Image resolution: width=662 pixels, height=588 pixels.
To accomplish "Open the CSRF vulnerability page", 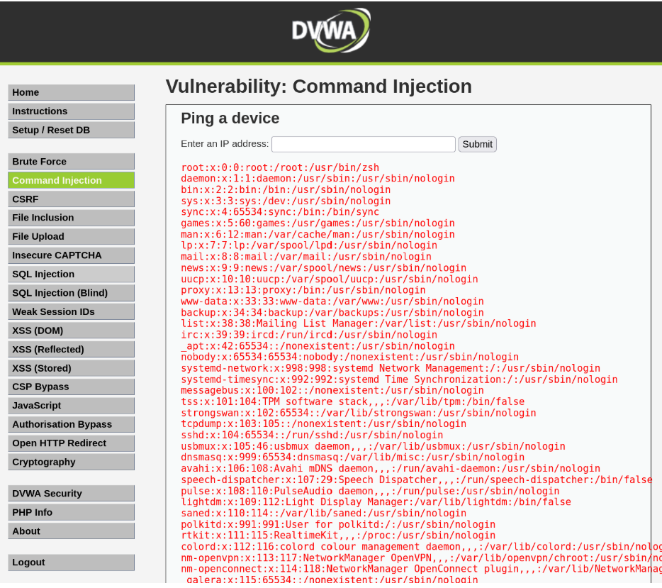I will (71, 199).
